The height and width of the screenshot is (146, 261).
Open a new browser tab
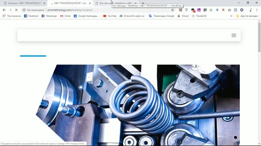pyautogui.click(x=143, y=3)
